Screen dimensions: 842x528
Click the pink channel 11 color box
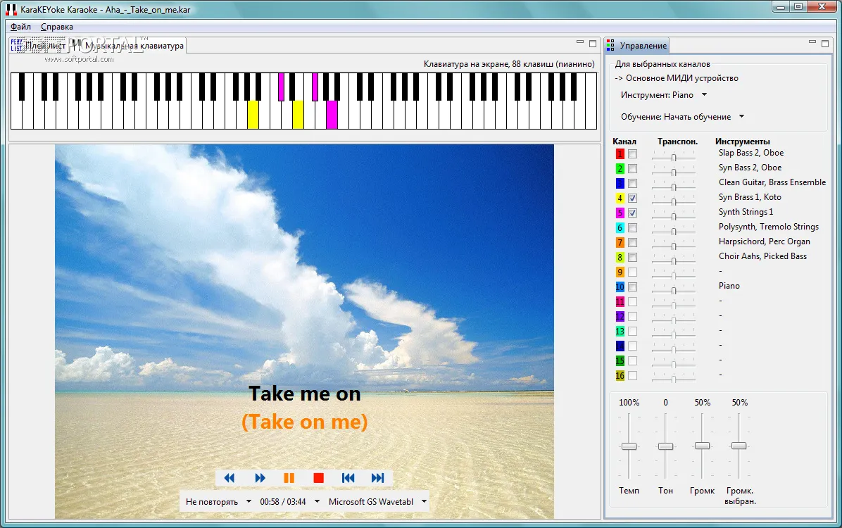[x=620, y=302]
